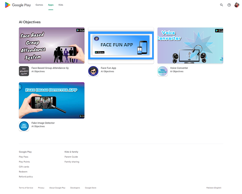Click the Voice Converter title

(x=179, y=68)
